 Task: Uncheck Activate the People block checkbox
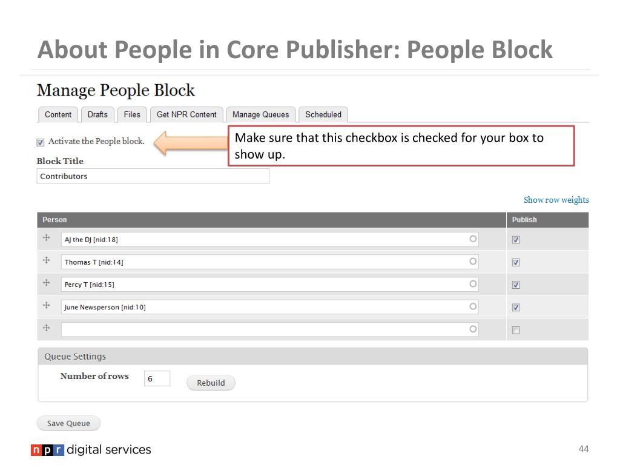[x=41, y=142]
